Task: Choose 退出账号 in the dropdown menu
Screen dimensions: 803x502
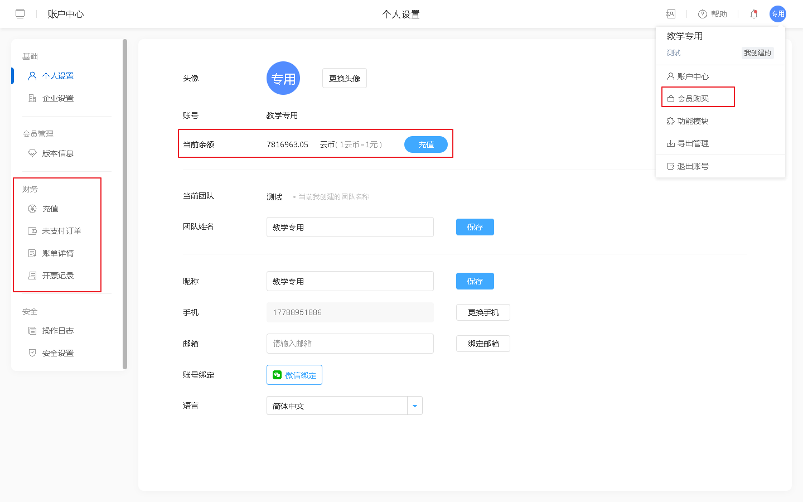Action: coord(693,166)
